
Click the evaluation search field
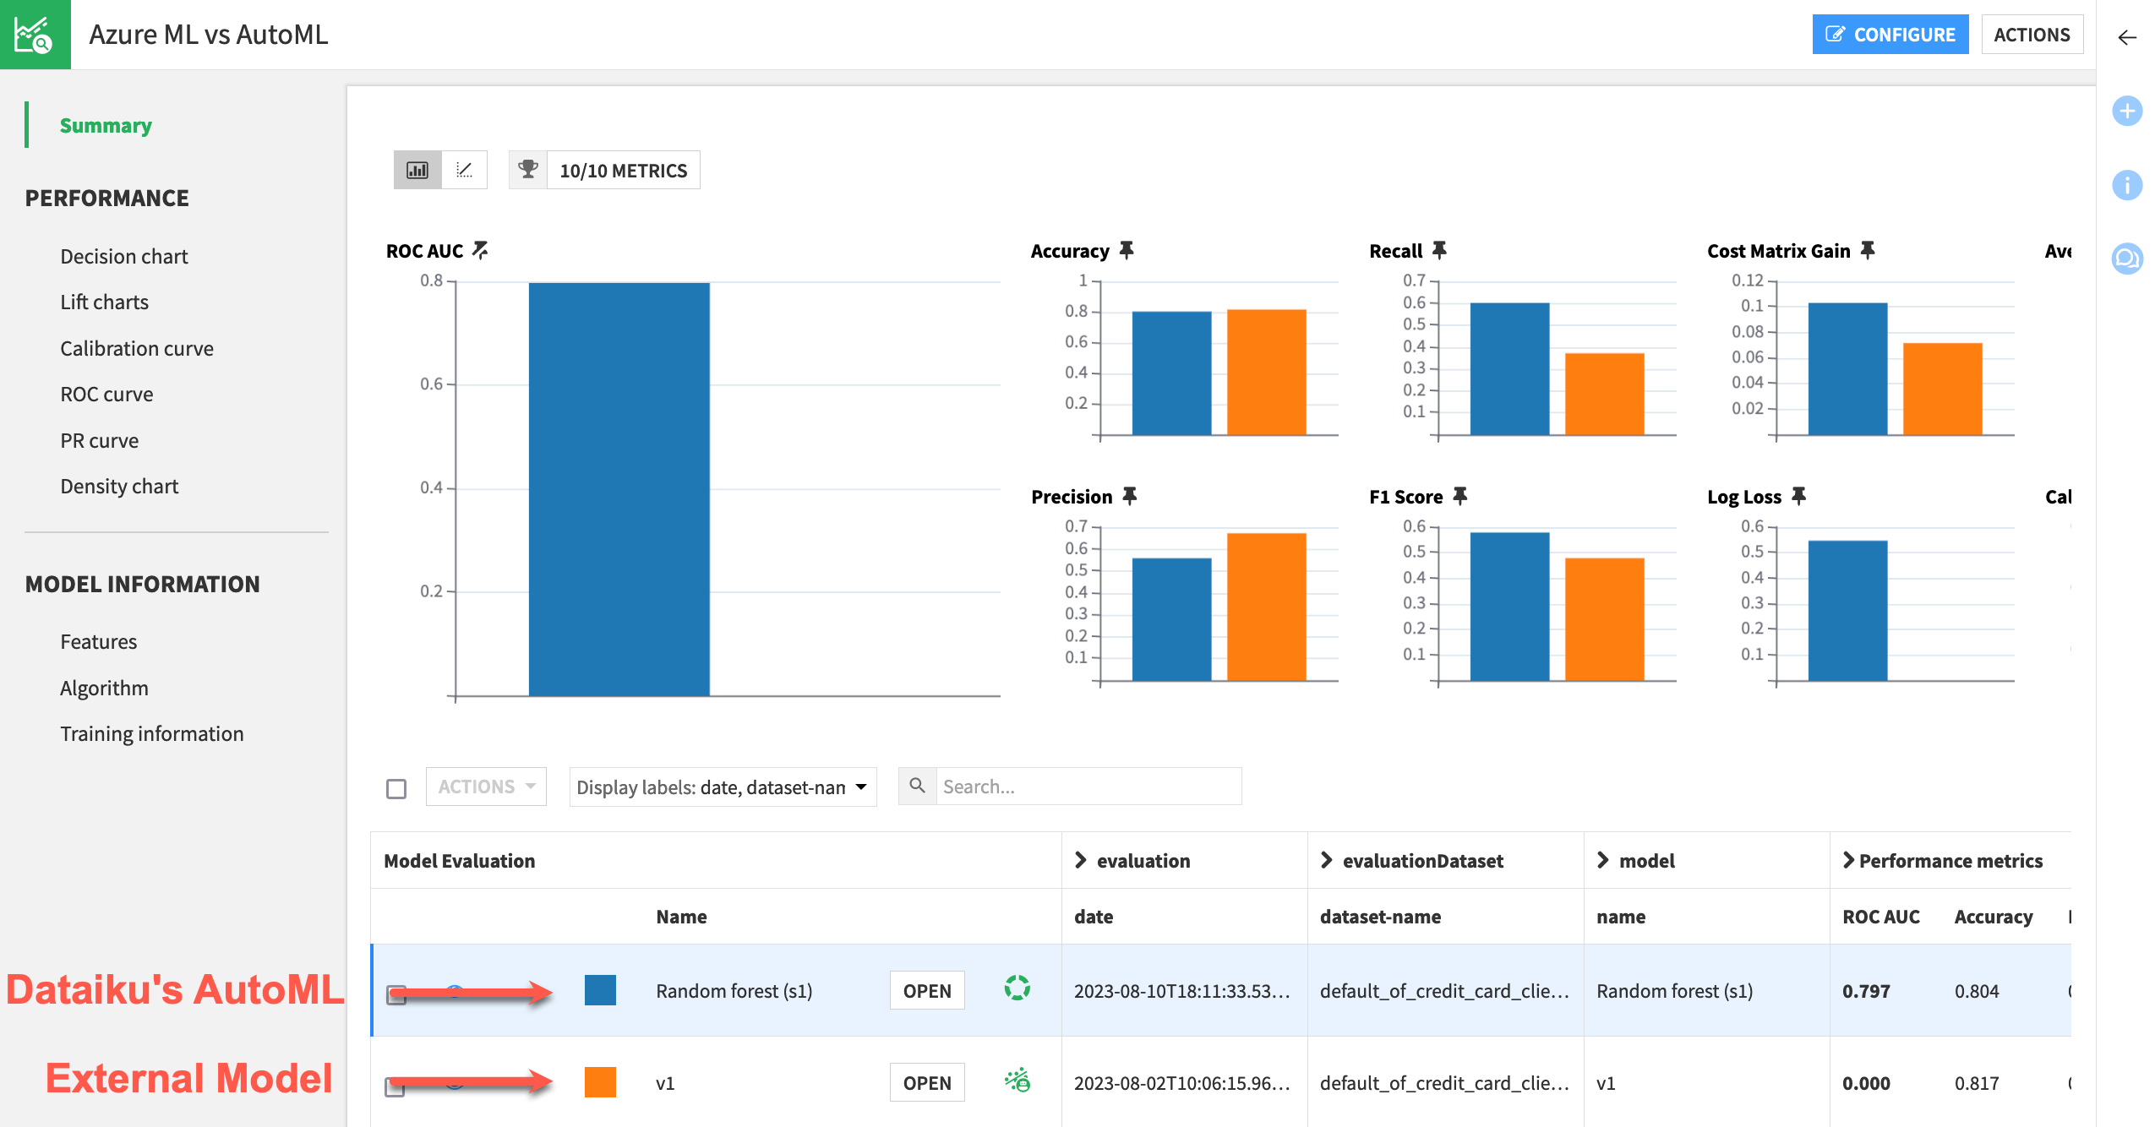(x=1088, y=786)
